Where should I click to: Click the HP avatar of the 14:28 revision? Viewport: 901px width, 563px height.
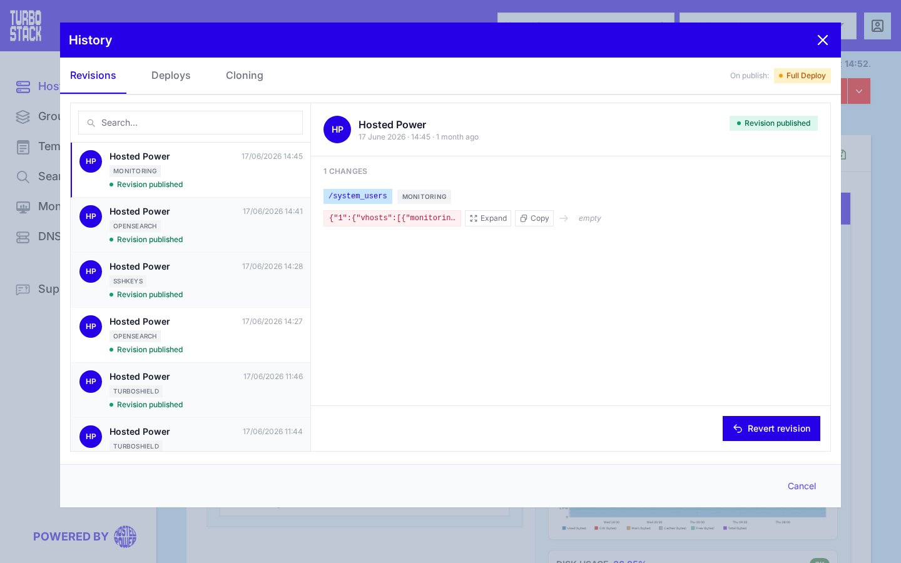point(91,271)
